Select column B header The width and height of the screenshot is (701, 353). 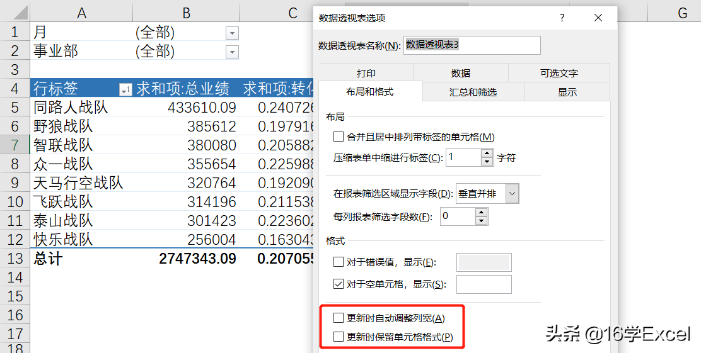tap(186, 13)
